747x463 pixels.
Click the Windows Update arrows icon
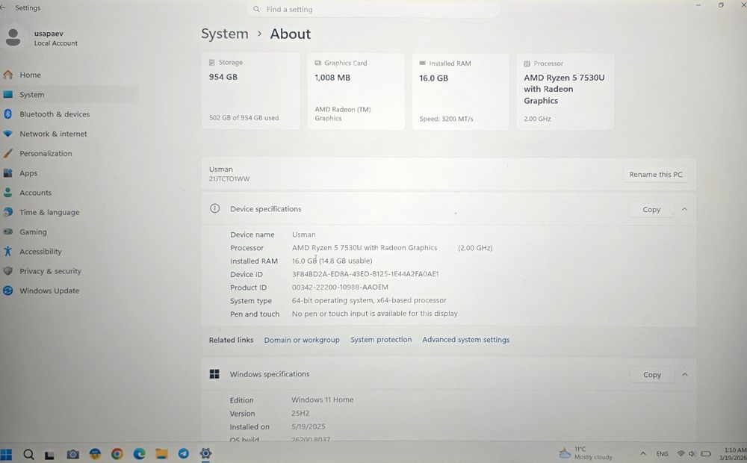7,290
